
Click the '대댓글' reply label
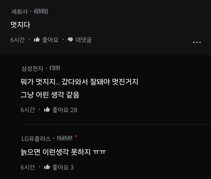[x=83, y=40]
